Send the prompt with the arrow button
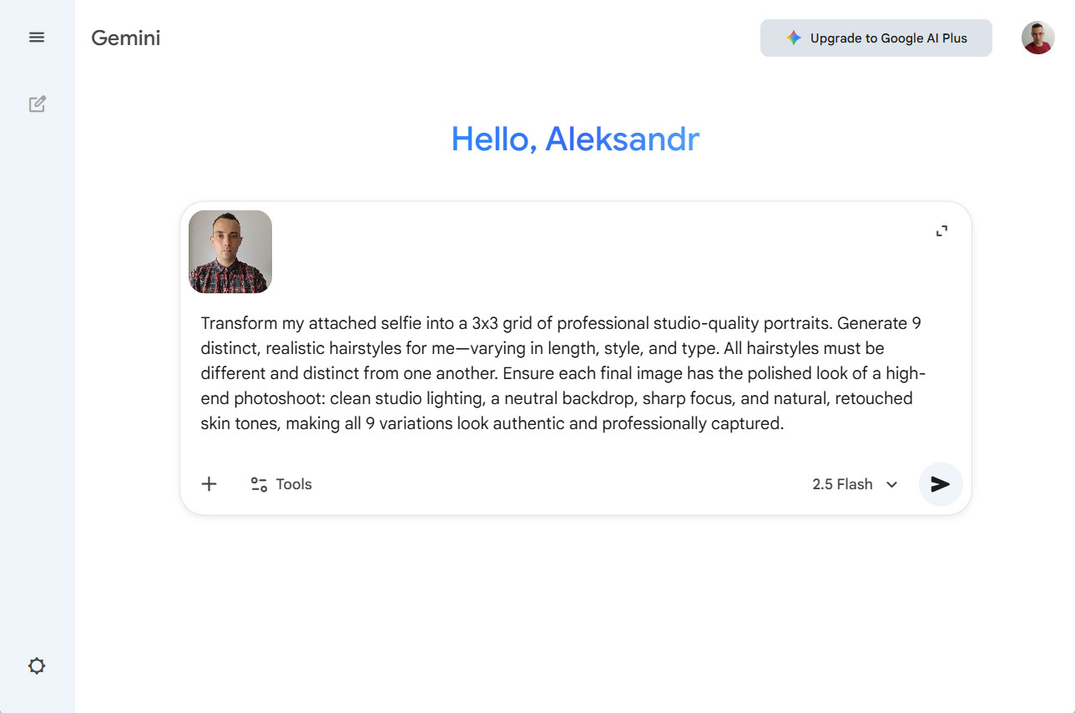This screenshot has width=1075, height=713. [941, 484]
